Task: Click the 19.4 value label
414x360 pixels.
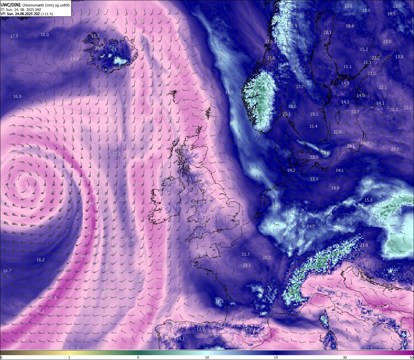Action: [350, 26]
